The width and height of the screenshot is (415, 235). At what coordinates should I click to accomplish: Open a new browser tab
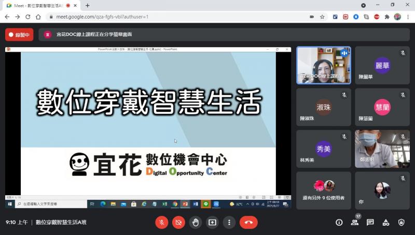click(x=87, y=5)
